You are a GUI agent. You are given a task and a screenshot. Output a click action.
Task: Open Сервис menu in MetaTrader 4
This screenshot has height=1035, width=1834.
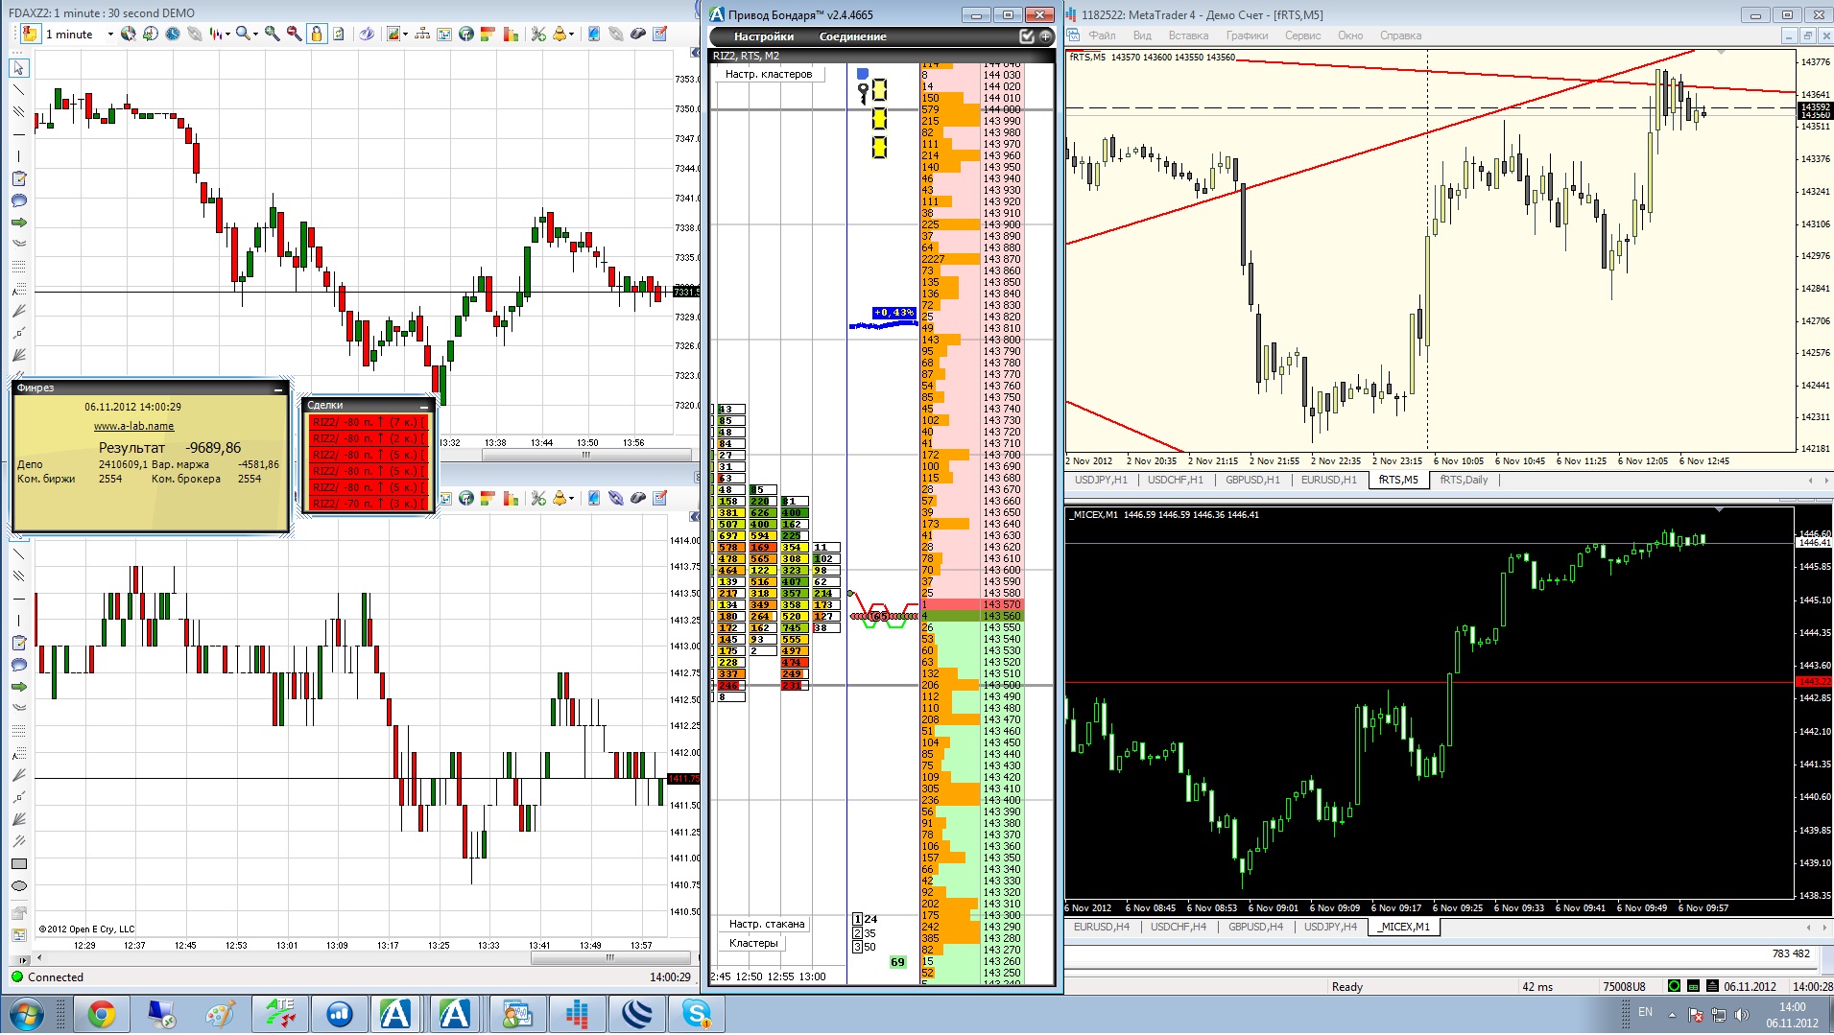(x=1302, y=35)
